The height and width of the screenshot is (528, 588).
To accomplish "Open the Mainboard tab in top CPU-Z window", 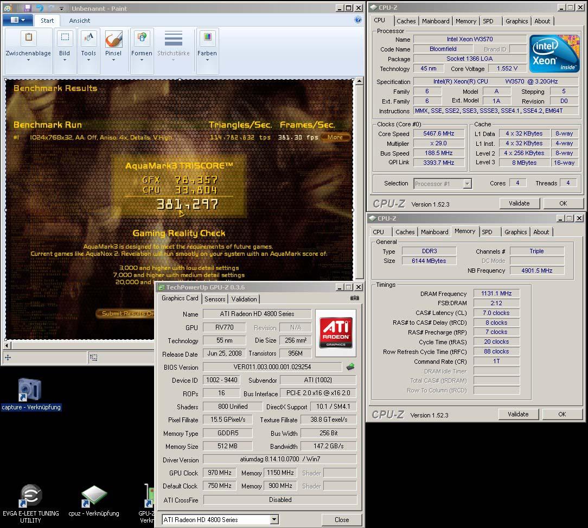I will pyautogui.click(x=436, y=21).
